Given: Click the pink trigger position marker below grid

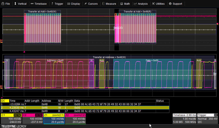Looking at the screenshot, I should (24, 52).
